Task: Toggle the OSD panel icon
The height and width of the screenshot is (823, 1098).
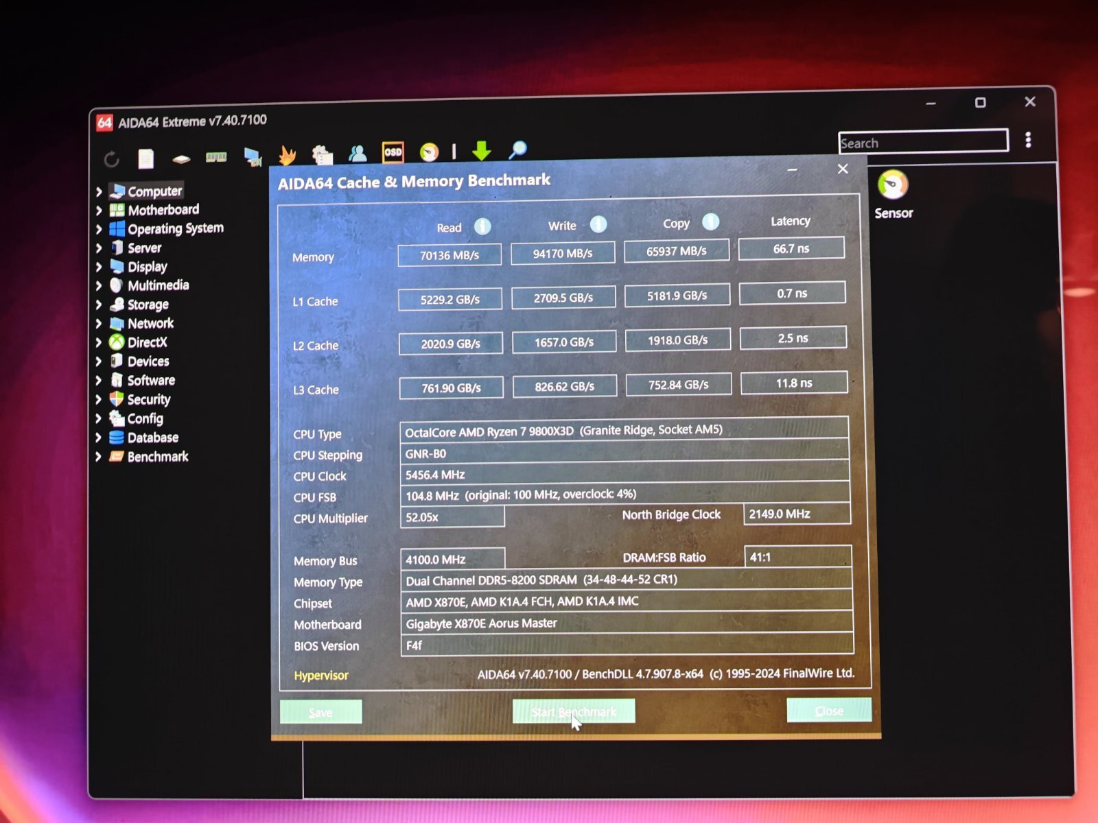Action: tap(393, 152)
